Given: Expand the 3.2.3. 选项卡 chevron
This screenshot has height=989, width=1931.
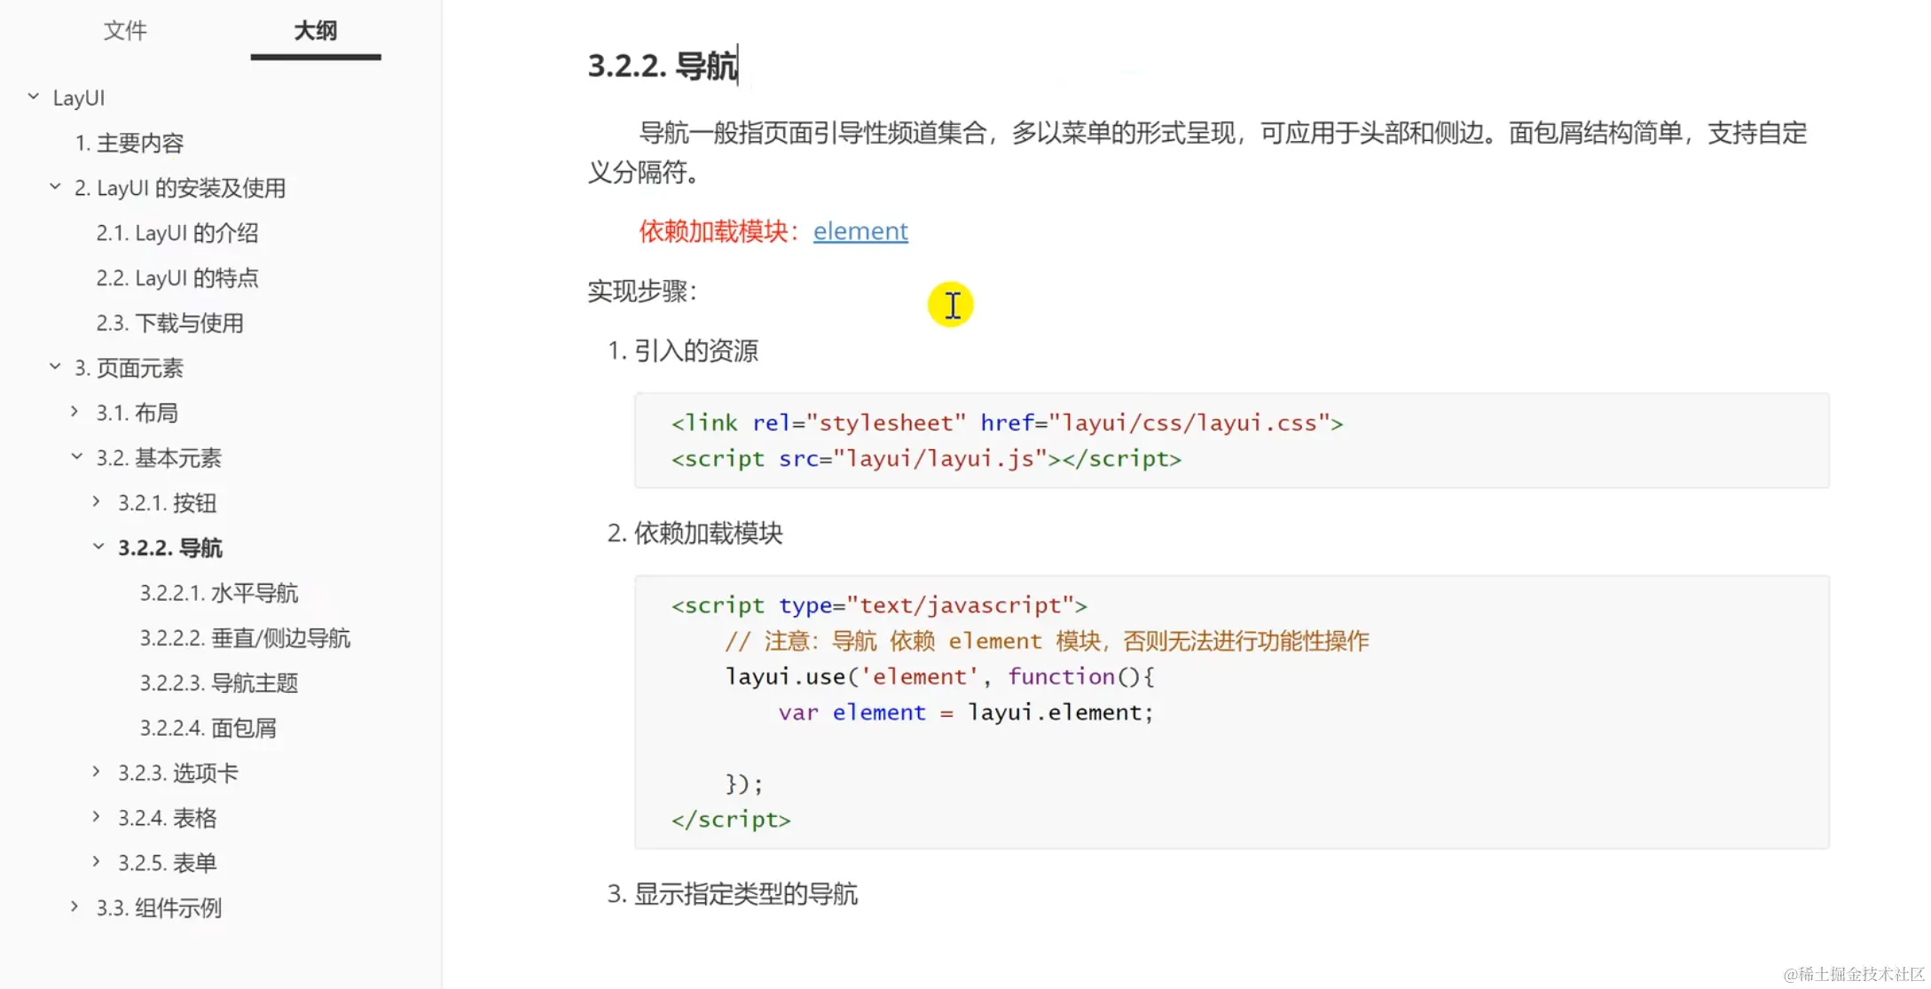Looking at the screenshot, I should click(97, 772).
